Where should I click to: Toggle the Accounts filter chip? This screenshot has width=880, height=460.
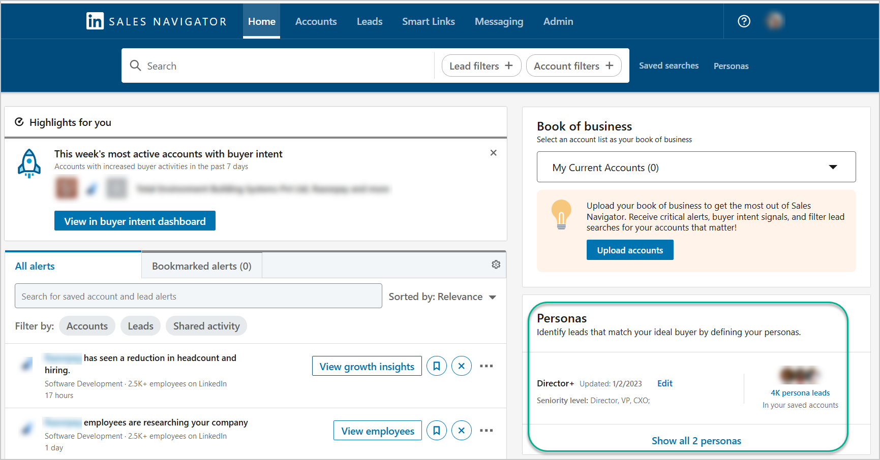point(87,325)
